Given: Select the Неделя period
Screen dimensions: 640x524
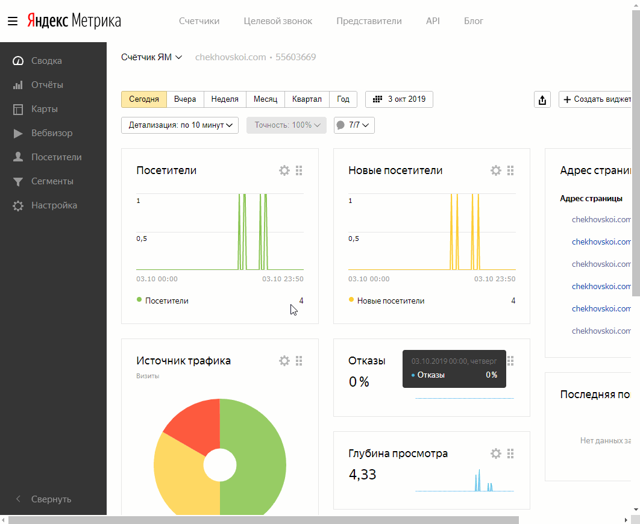Looking at the screenshot, I should point(225,99).
